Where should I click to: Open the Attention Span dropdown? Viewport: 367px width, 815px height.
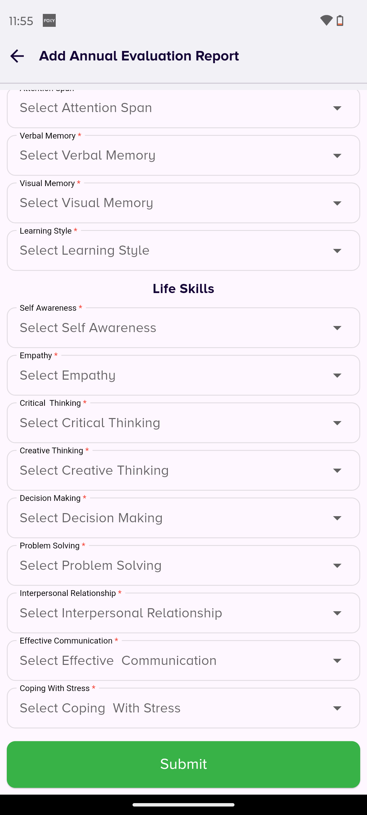[x=183, y=108]
